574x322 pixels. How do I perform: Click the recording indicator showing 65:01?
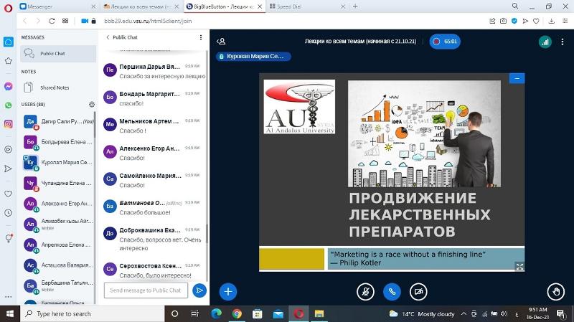click(445, 42)
